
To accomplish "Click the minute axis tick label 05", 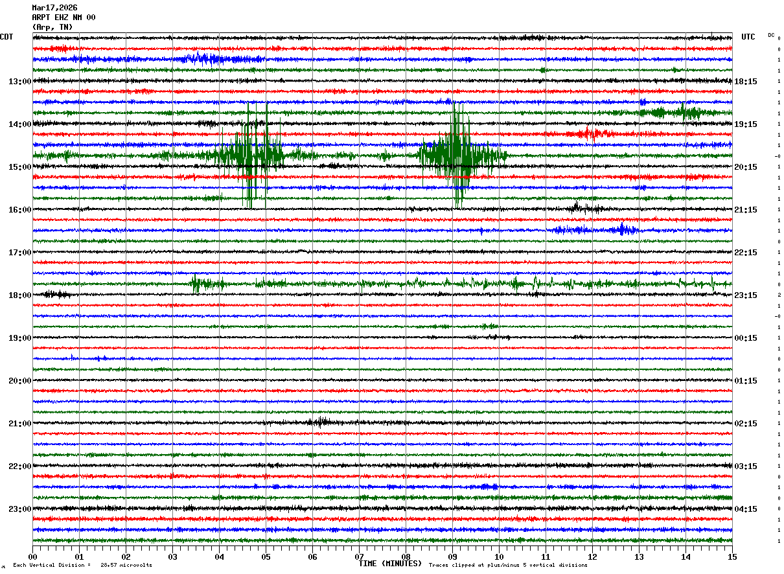I will point(266,557).
